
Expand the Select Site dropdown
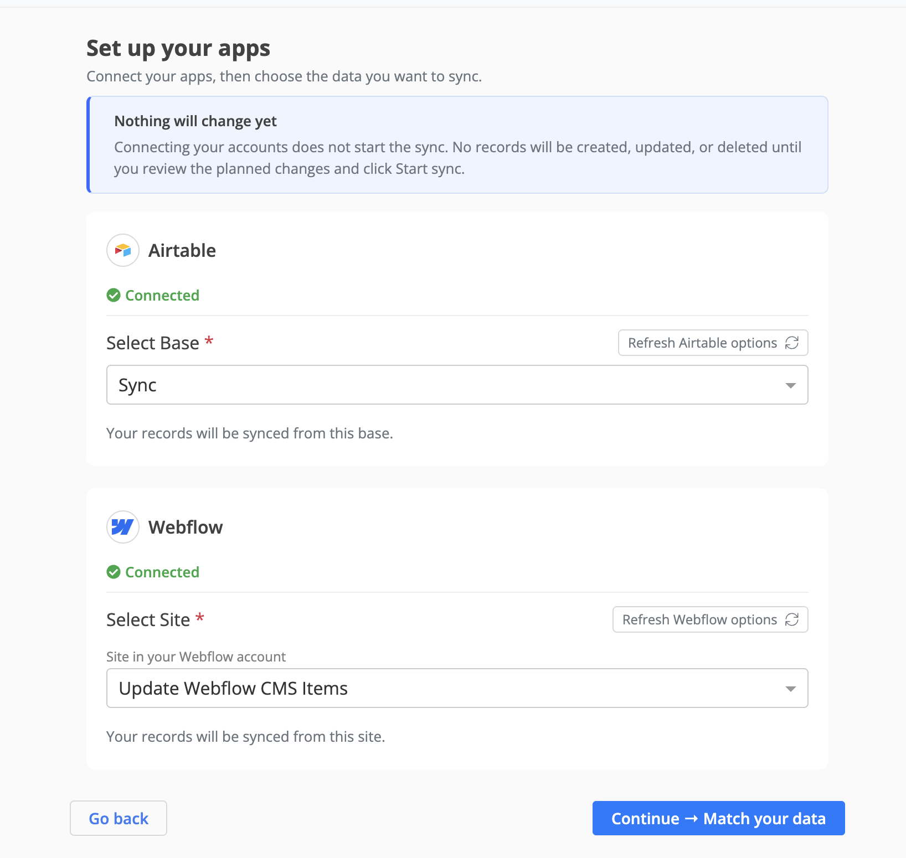pos(457,688)
